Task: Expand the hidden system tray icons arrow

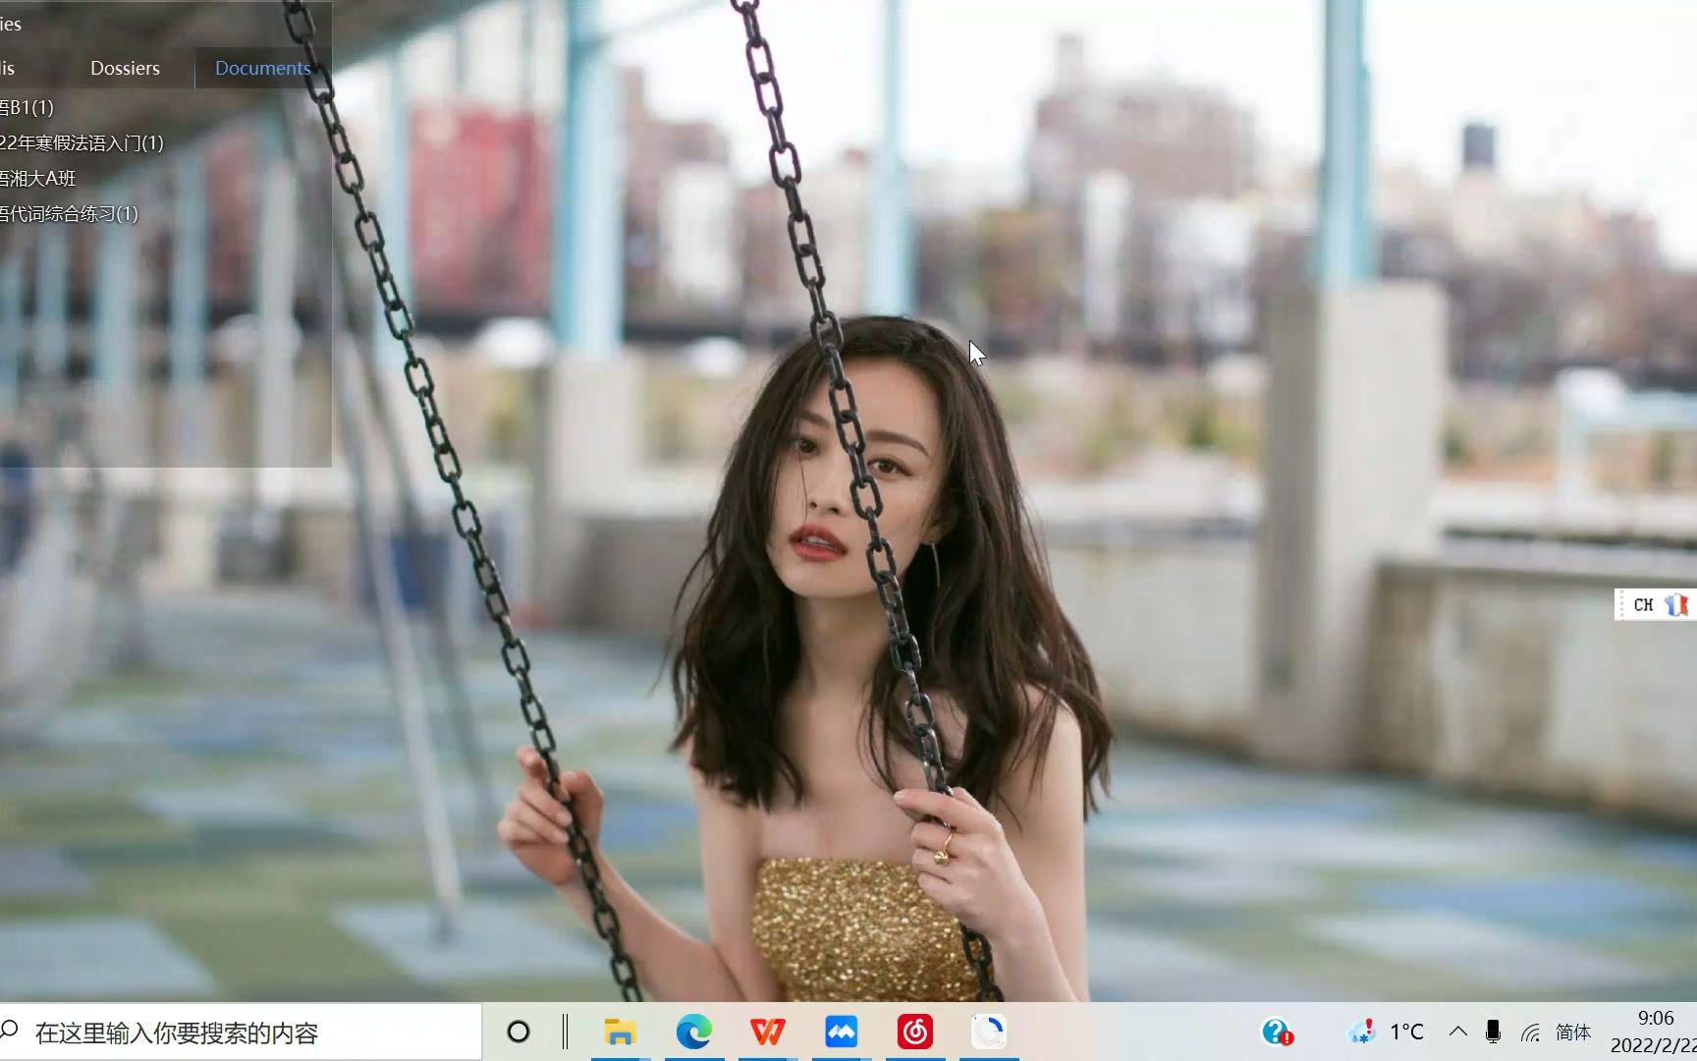Action: [x=1458, y=1032]
